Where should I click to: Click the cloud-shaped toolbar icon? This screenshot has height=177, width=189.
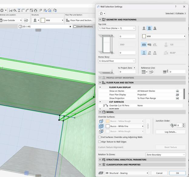pos(49,11)
